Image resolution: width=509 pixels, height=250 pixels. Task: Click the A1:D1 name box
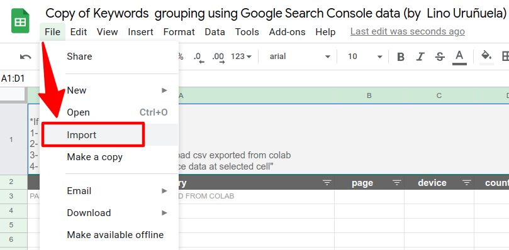(x=13, y=79)
